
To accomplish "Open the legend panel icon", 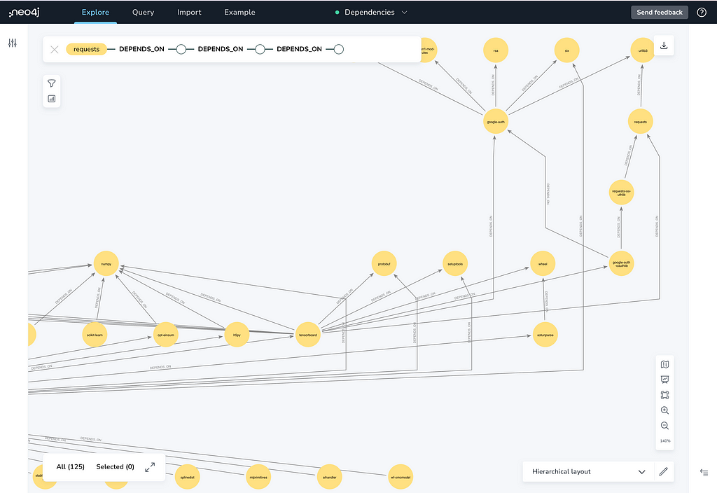I will 704,473.
